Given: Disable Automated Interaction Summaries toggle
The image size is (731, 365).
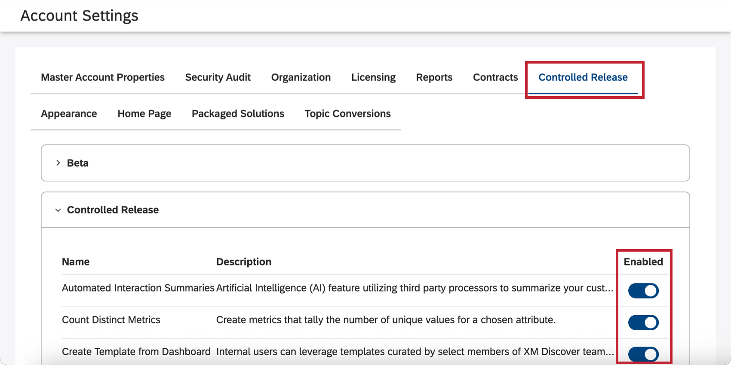Looking at the screenshot, I should (643, 291).
